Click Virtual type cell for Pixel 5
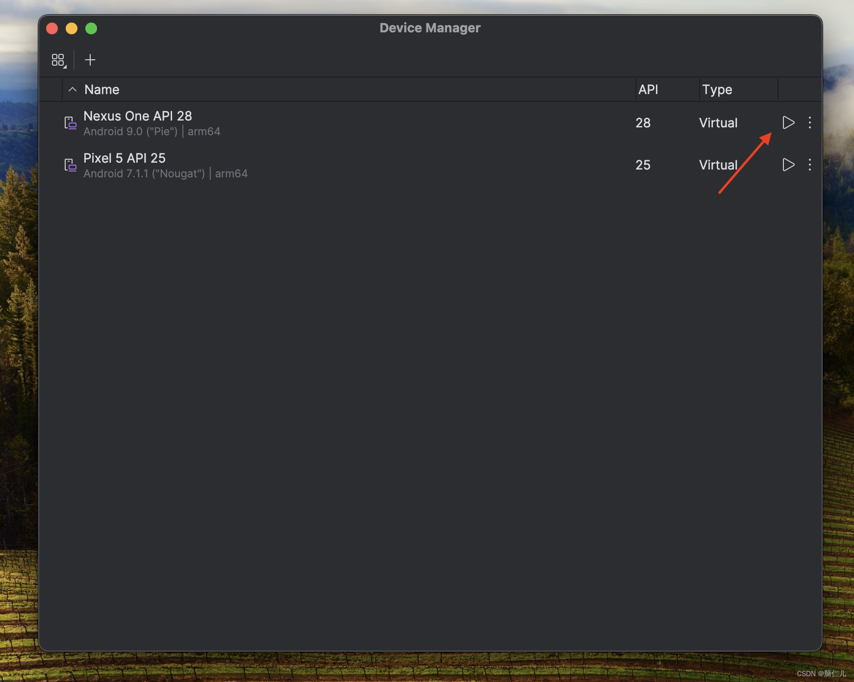 [x=718, y=165]
